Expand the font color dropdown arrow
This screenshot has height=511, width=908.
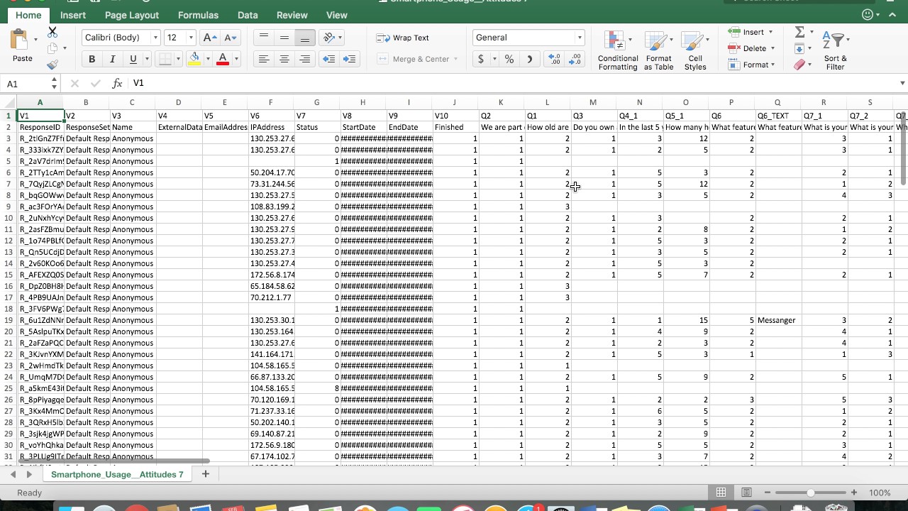tap(236, 59)
